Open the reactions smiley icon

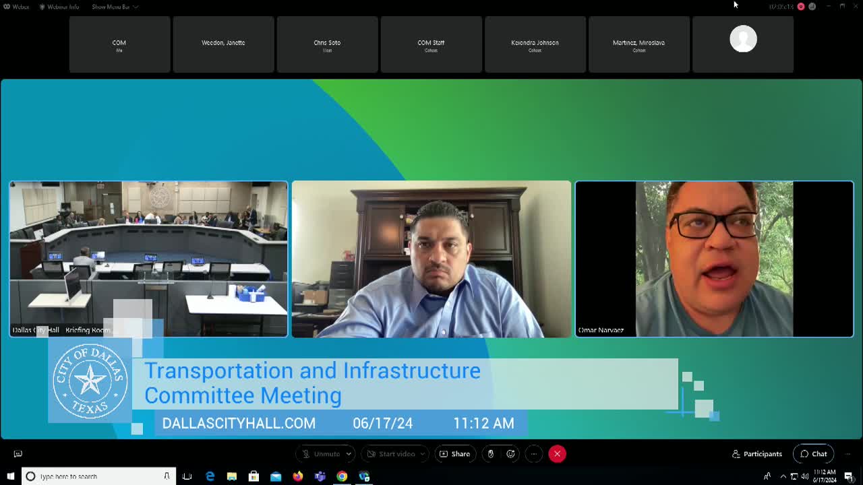pyautogui.click(x=511, y=454)
